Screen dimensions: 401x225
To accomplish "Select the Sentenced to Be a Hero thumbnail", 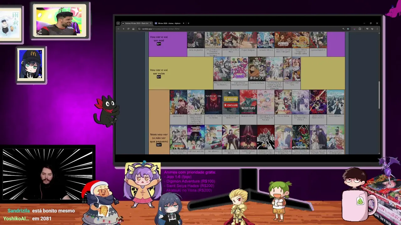I will pos(231,40).
